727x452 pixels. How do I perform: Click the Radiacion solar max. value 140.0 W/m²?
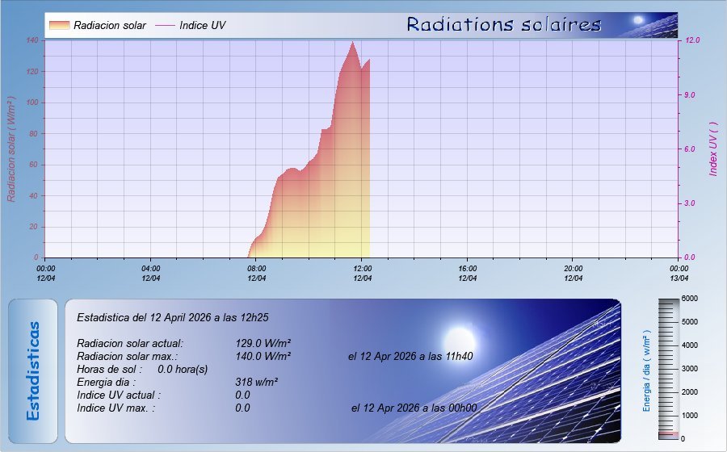tap(263, 355)
